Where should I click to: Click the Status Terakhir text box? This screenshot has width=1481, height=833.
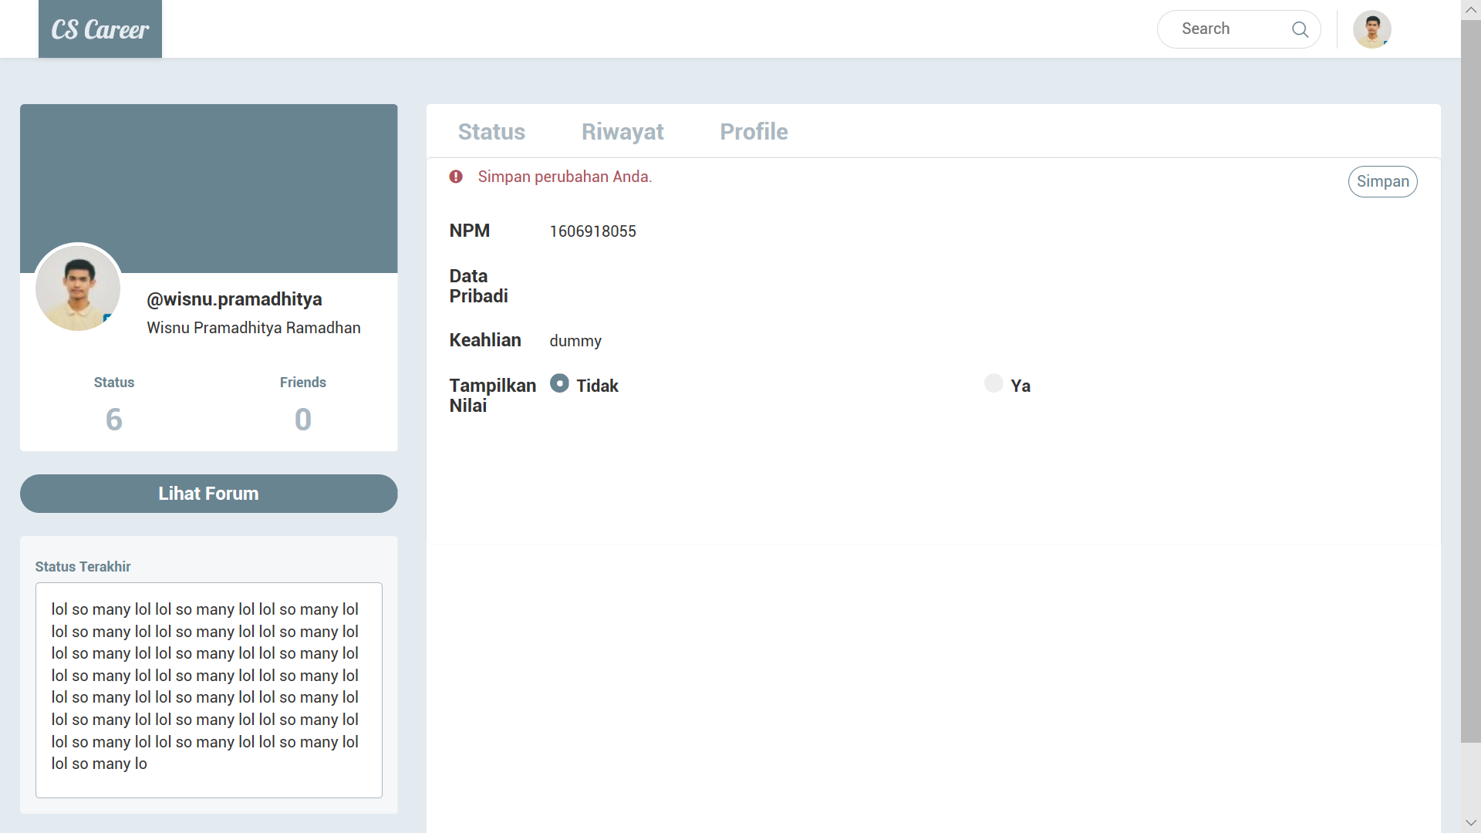tap(208, 690)
